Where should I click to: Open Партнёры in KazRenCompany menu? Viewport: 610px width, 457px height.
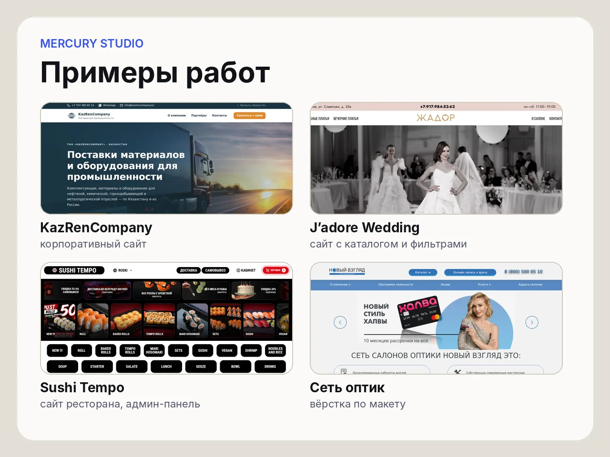point(199,116)
